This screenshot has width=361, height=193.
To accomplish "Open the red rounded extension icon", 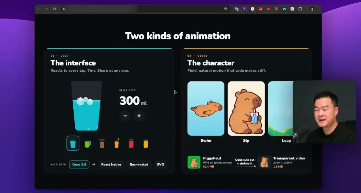I will 268,9.
